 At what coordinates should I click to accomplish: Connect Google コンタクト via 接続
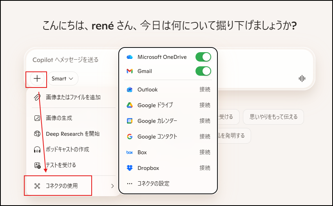(205, 137)
